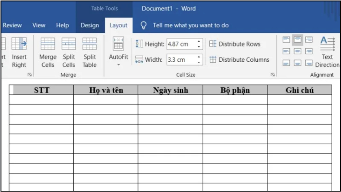Open Cell Size dialog launcher

273,75
